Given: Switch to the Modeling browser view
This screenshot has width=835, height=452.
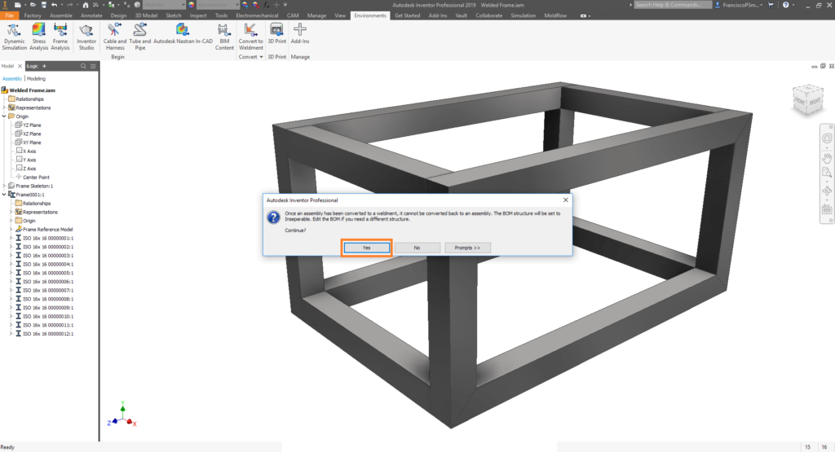Looking at the screenshot, I should pyautogui.click(x=36, y=79).
